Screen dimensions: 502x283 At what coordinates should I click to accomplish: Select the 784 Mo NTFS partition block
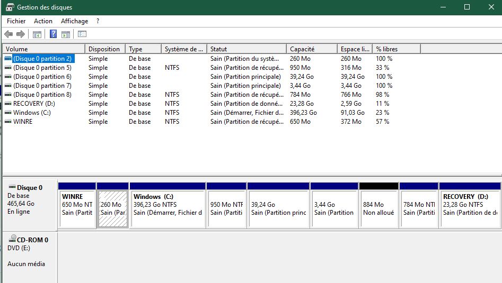pos(419,205)
